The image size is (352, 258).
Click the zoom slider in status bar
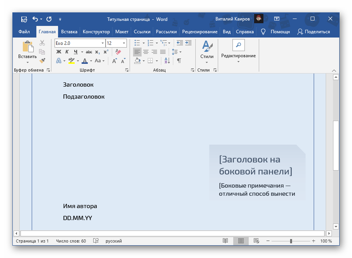(x=291, y=241)
